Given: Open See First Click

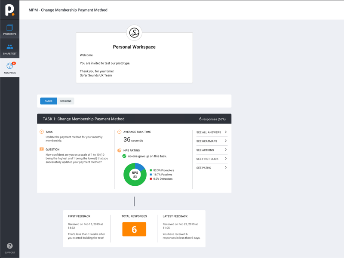Looking at the screenshot, I should pos(212,159).
